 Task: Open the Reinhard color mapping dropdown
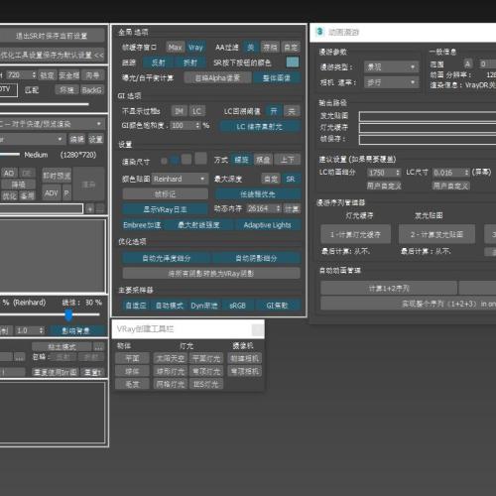180,179
